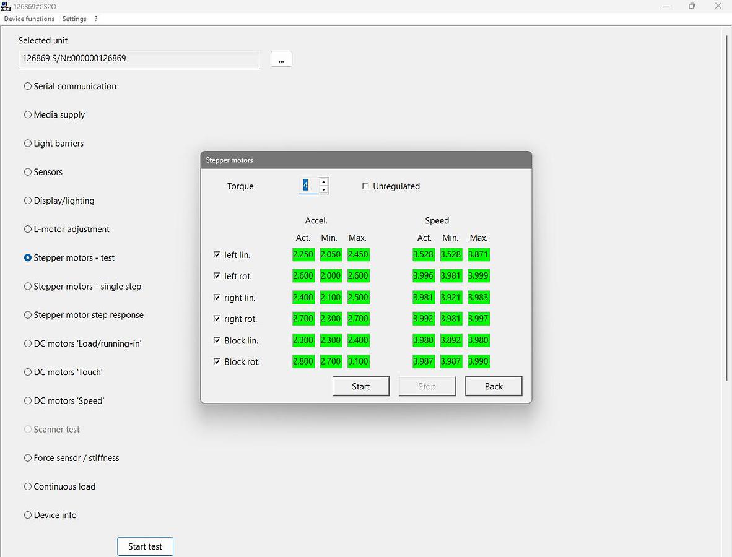Decrease torque with the down spinner arrow
This screenshot has width=732, height=557.
pyautogui.click(x=323, y=190)
